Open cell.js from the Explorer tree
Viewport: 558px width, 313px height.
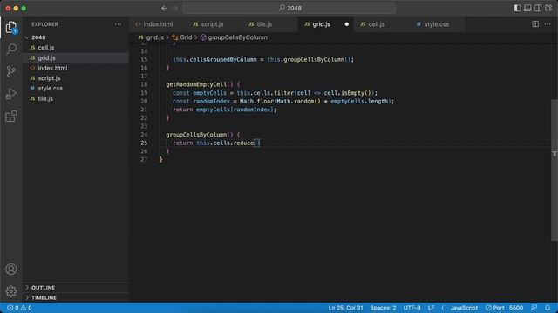46,48
